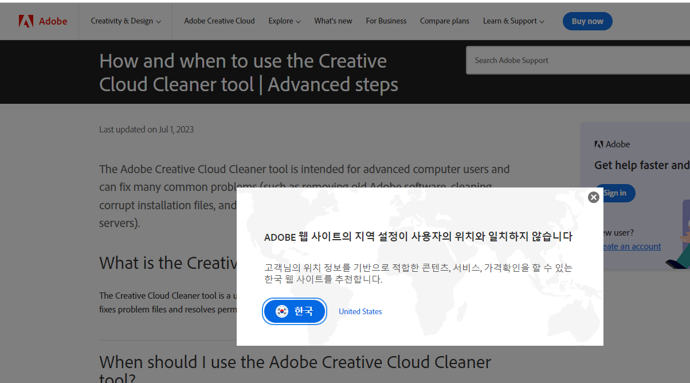
Task: Click the 'Last updated on Jul 1, 2023' text
Action: pyautogui.click(x=147, y=130)
